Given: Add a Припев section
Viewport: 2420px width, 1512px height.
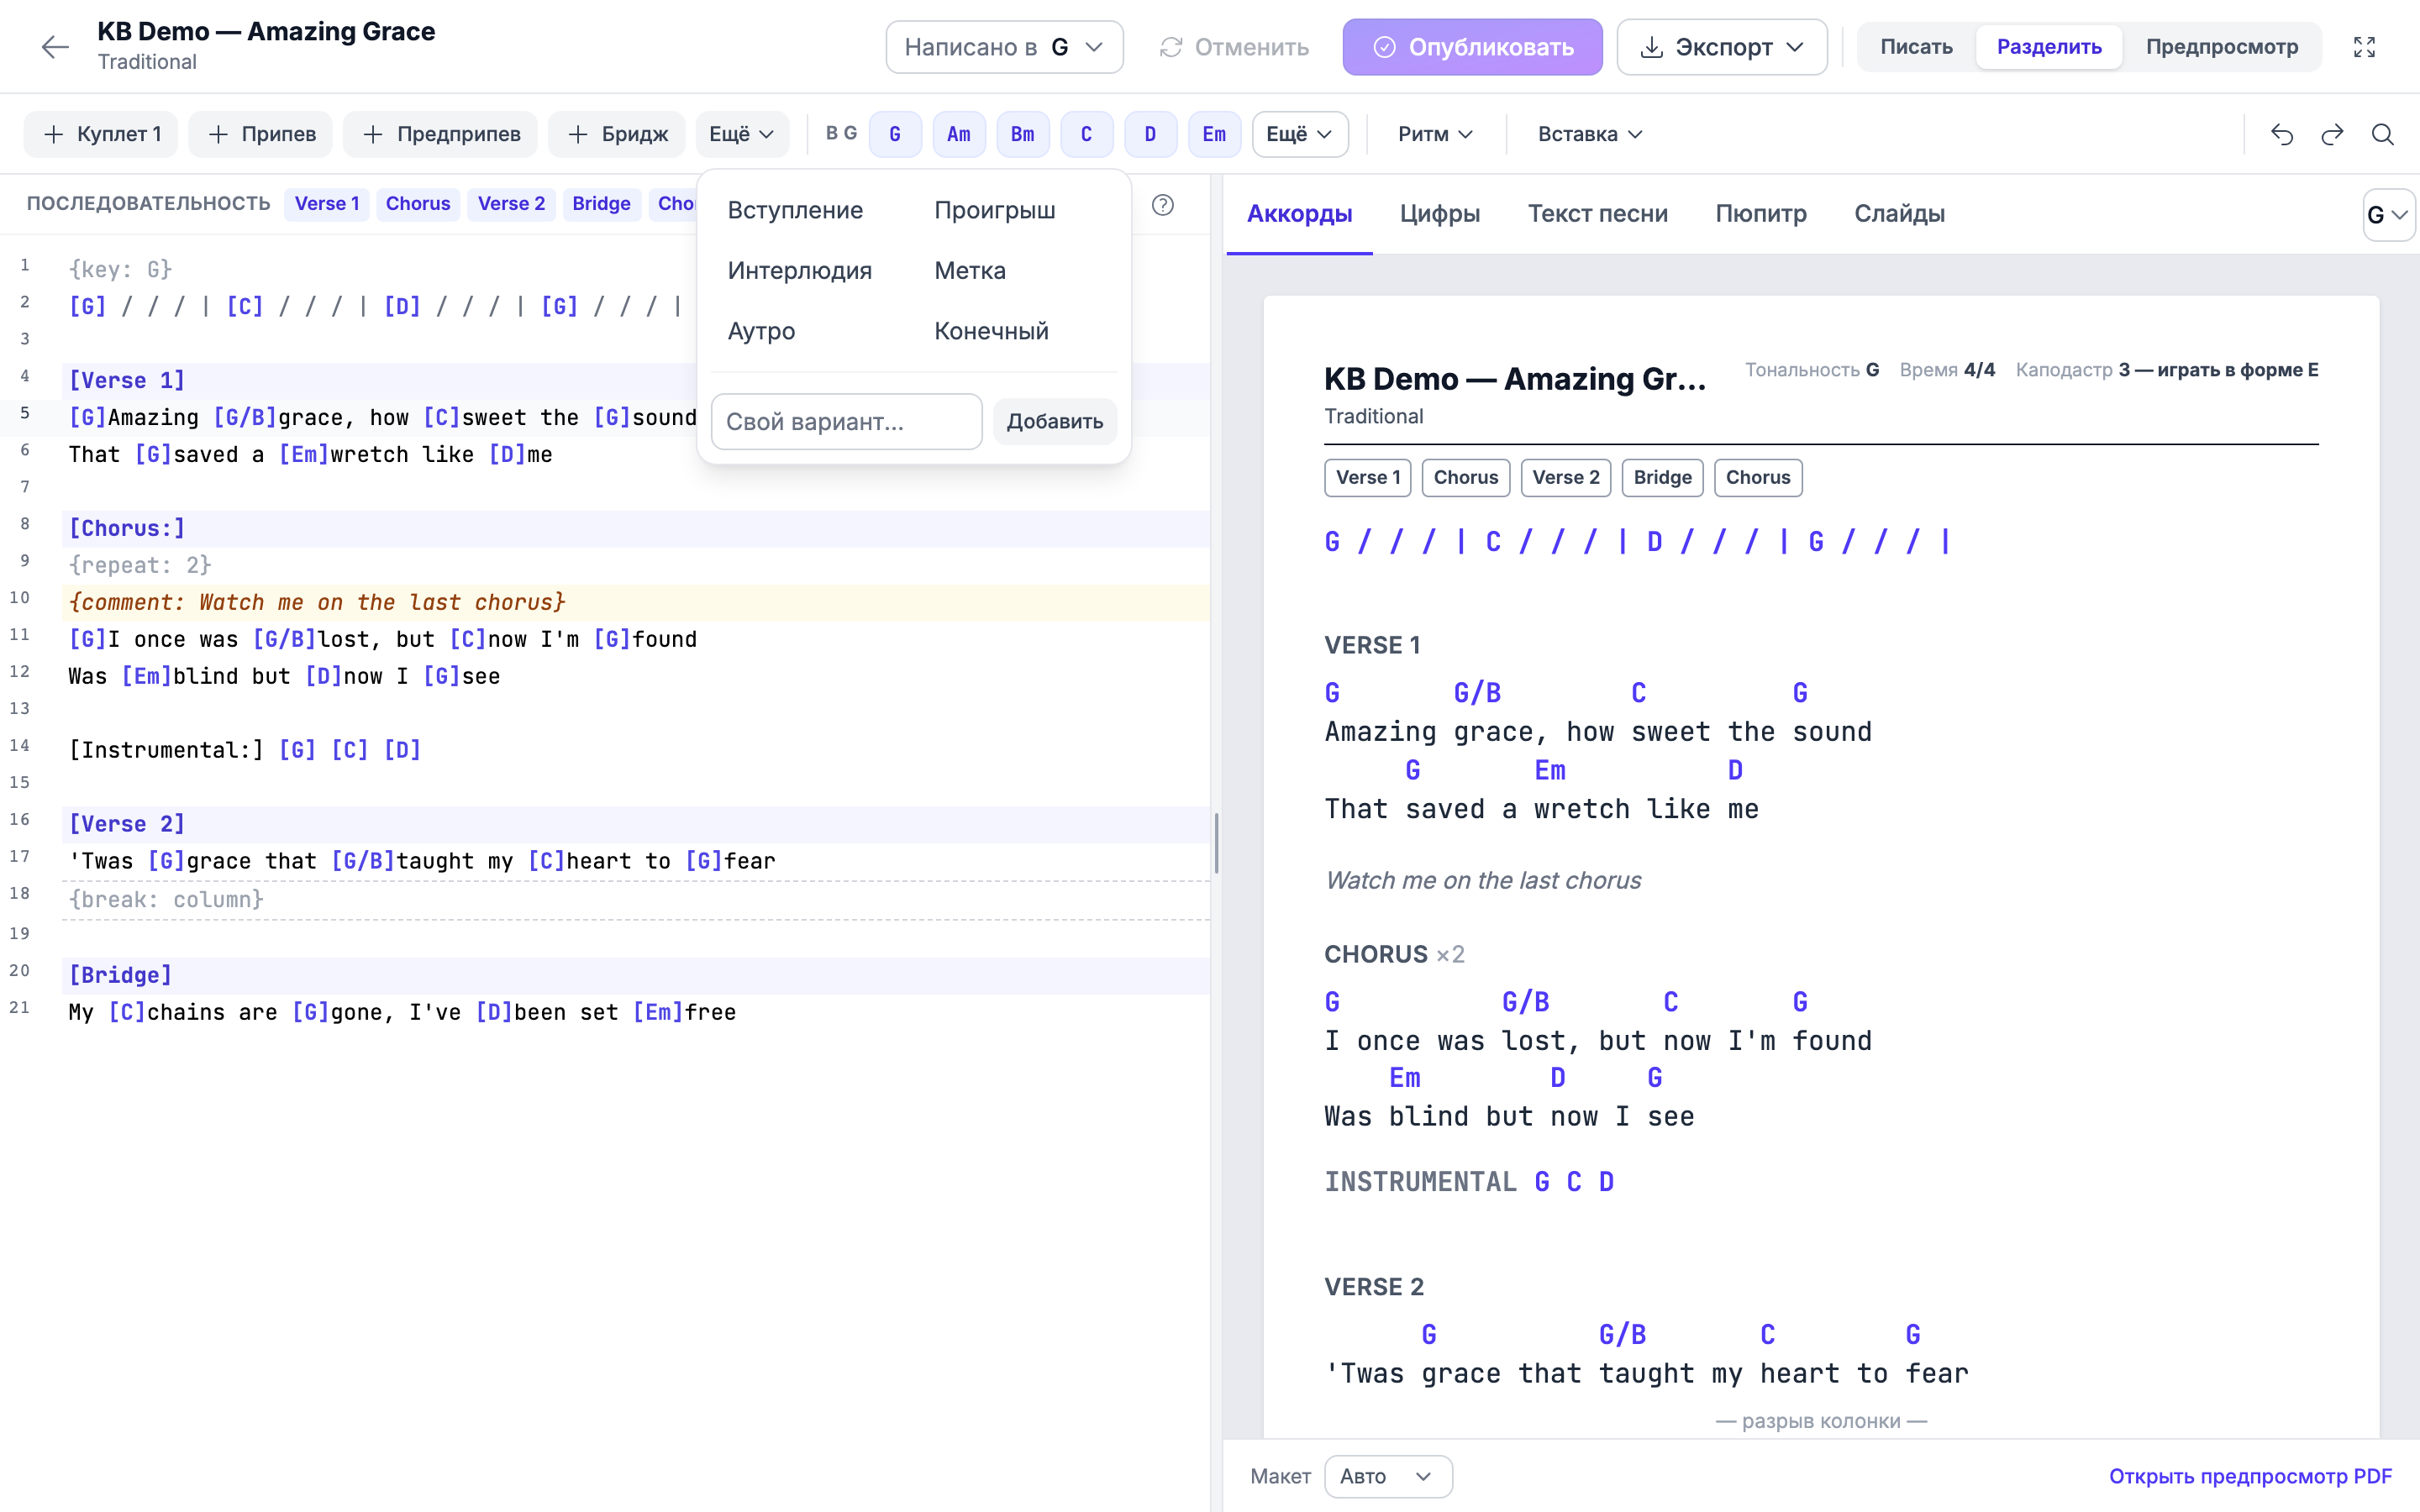Looking at the screenshot, I should coord(261,134).
